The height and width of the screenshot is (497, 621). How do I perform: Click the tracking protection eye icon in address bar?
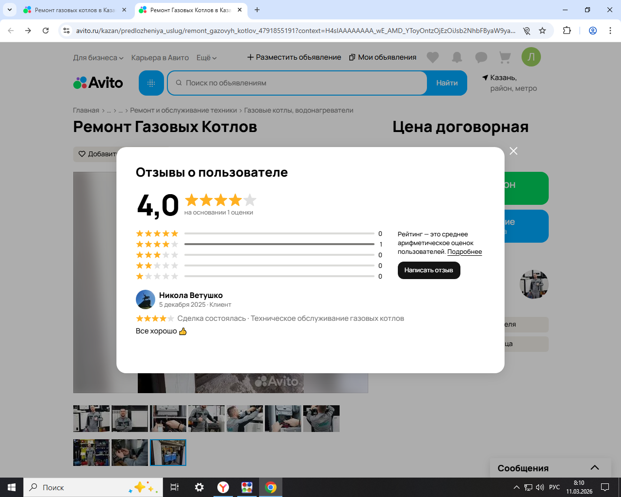pyautogui.click(x=526, y=31)
